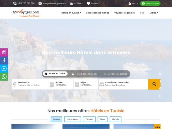Expand the Offres menu
This screenshot has width=172, height=129.
pos(153,13)
